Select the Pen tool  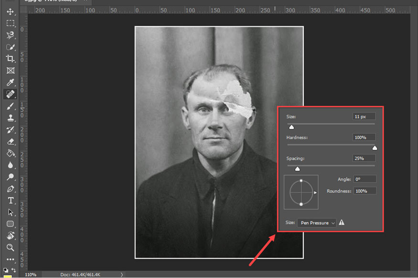pos(11,189)
